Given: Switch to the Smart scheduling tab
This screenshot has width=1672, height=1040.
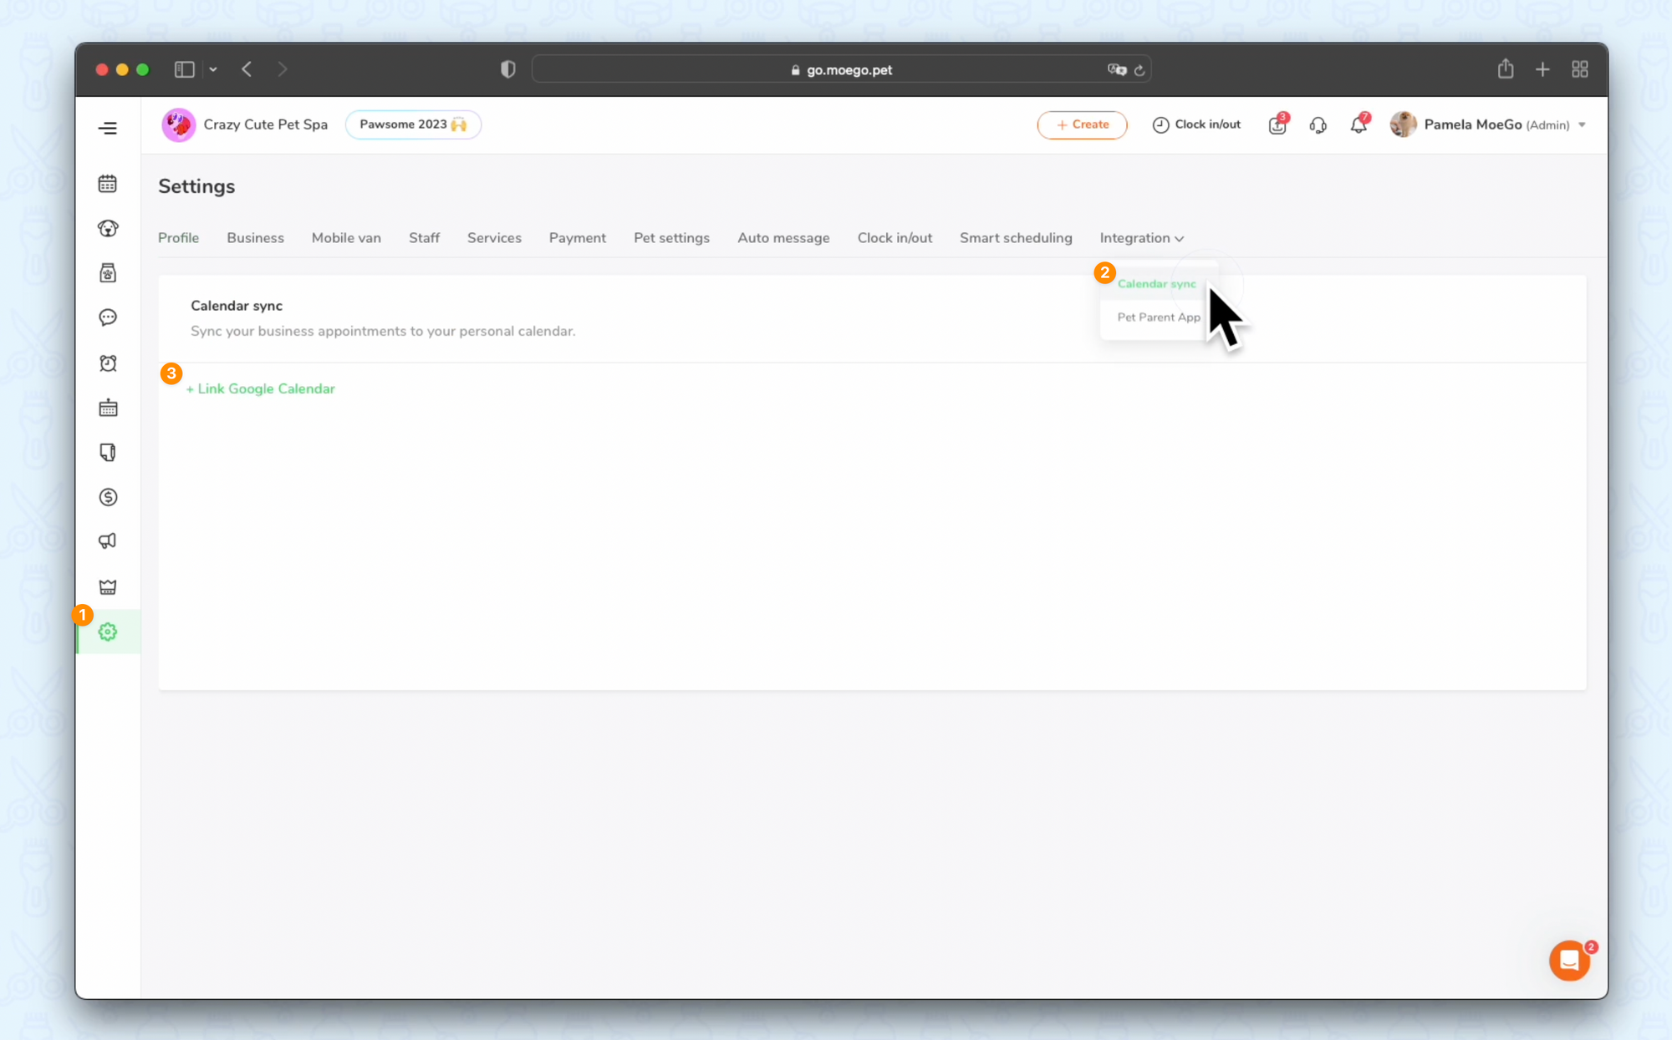Looking at the screenshot, I should [x=1015, y=238].
